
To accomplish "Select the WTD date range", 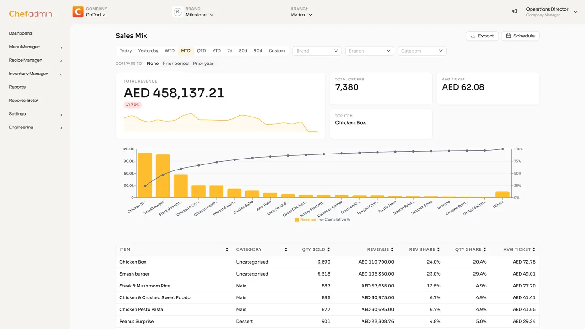I will click(170, 51).
